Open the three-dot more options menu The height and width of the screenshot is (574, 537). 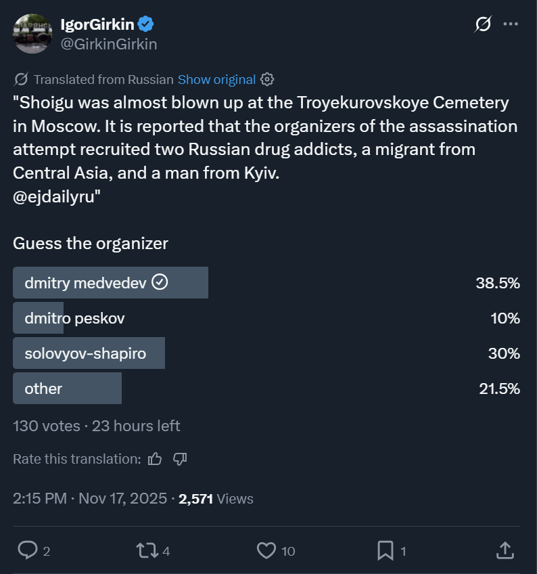[x=511, y=25]
